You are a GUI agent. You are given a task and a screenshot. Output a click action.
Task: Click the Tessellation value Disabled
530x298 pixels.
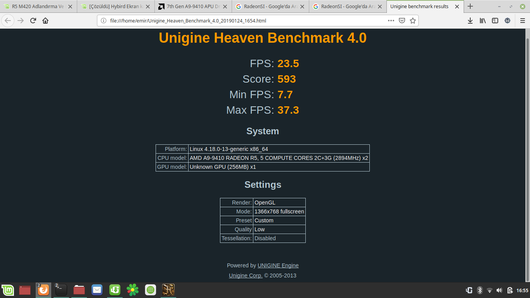coord(279,238)
